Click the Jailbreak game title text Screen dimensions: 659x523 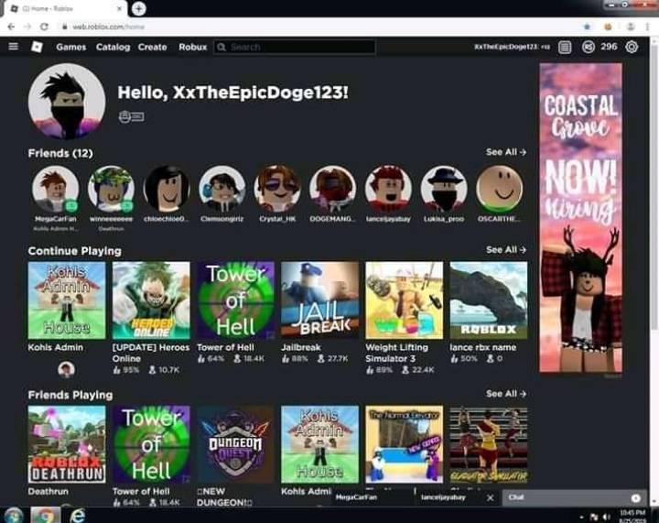(301, 347)
